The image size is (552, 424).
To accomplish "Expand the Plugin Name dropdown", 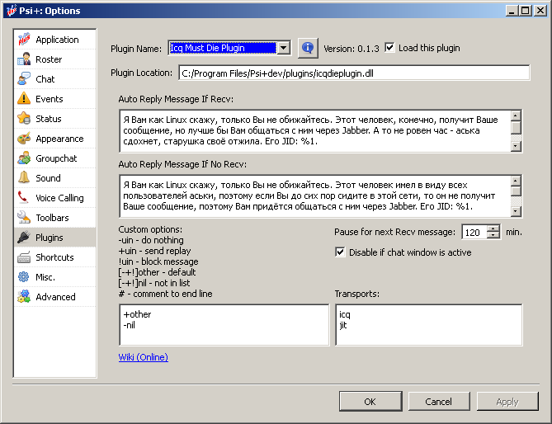I will click(x=284, y=48).
